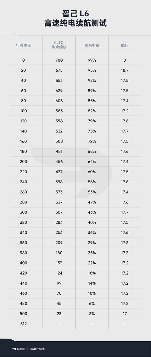Select the energy value 17 at mileage 500
The height and width of the screenshot is (357, 151).
point(125,314)
